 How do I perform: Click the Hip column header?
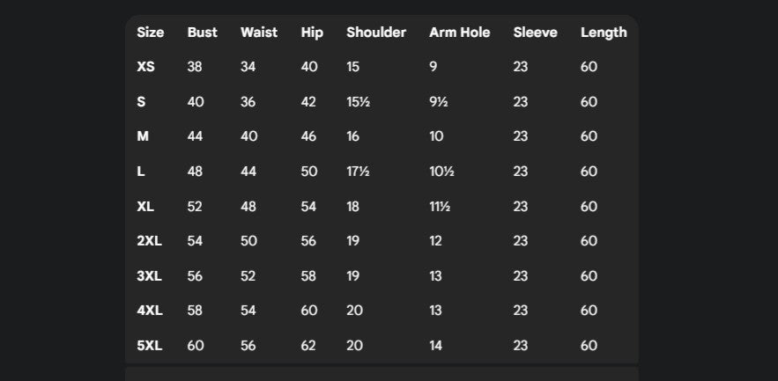click(x=312, y=33)
